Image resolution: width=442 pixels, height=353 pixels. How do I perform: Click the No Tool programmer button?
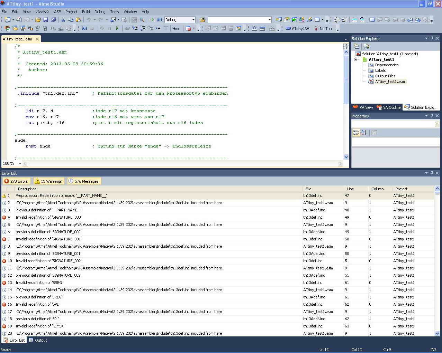(x=323, y=29)
